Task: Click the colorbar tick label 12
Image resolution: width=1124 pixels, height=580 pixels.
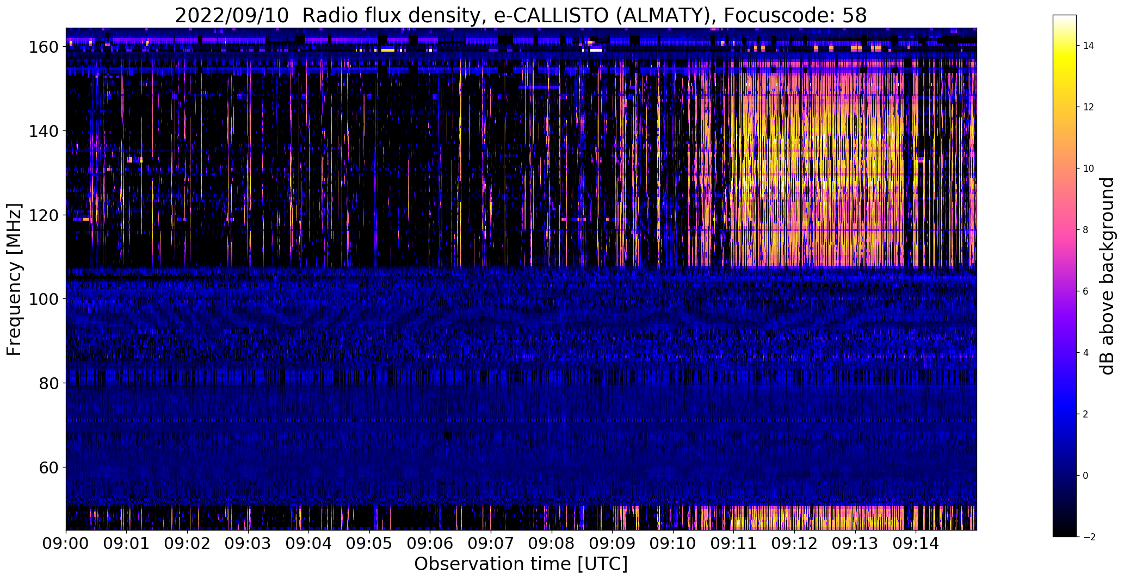Action: [1089, 107]
